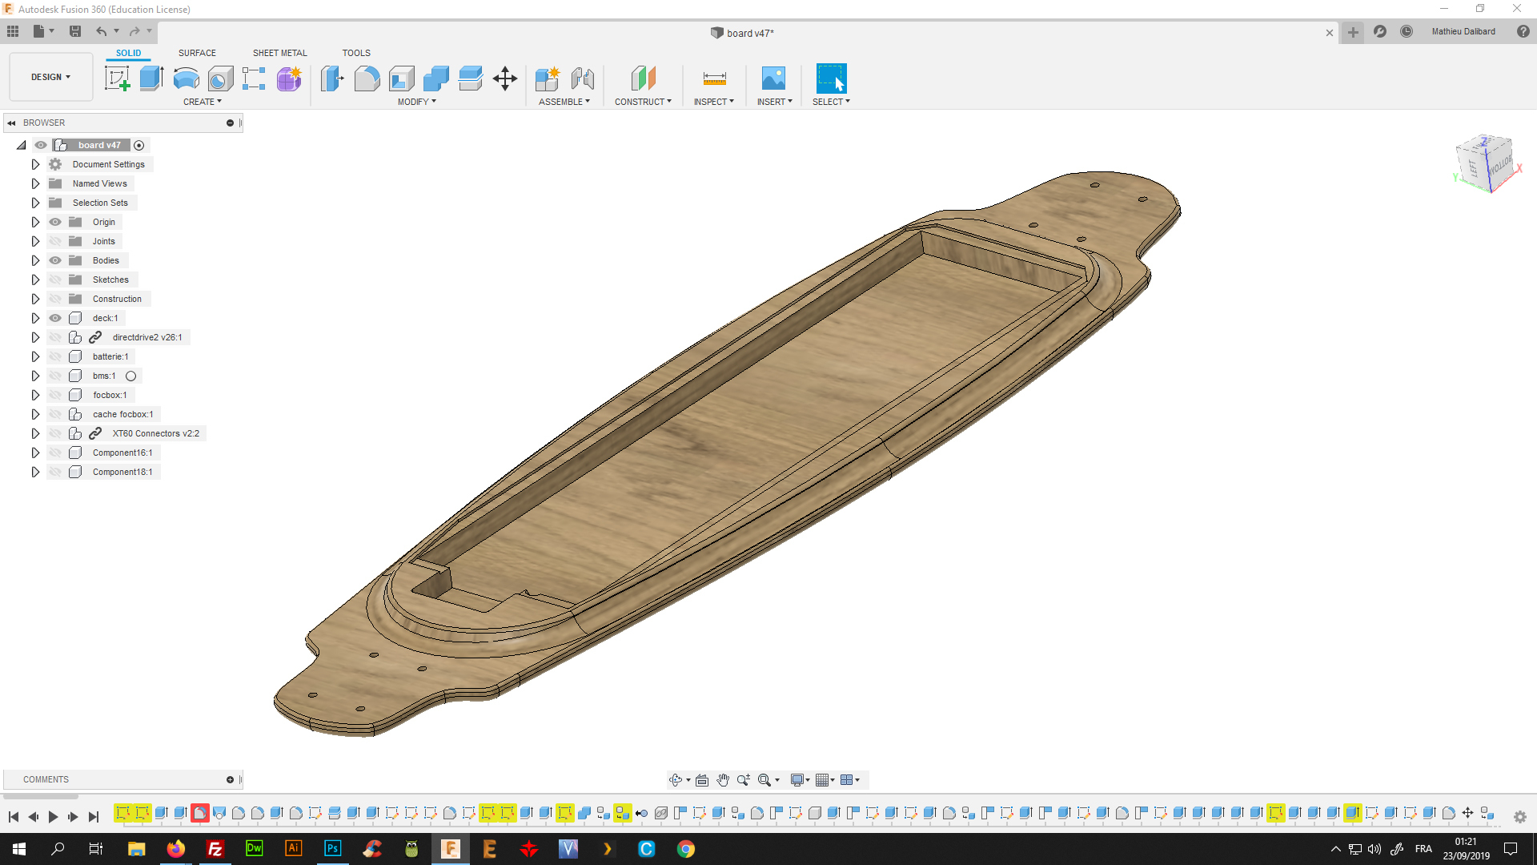The width and height of the screenshot is (1537, 865).
Task: Activate the board v47 radio button
Action: 139,146
